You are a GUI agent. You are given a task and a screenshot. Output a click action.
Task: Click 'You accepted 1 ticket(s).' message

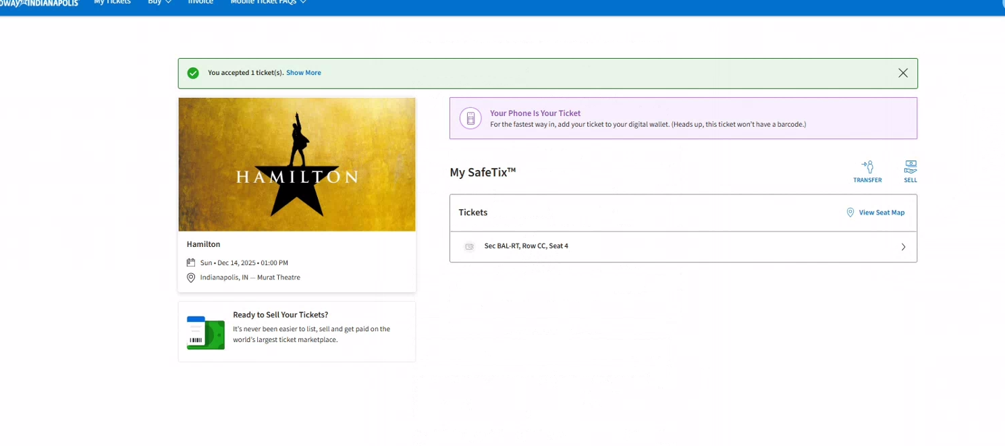click(246, 73)
